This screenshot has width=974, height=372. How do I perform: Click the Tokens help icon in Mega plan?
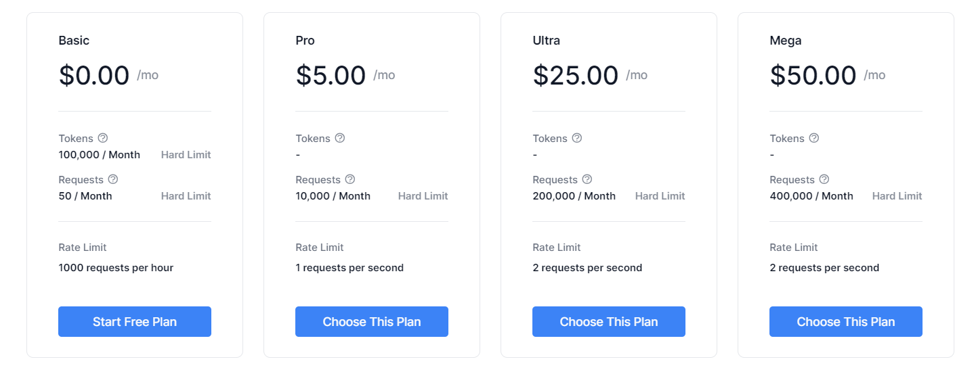click(814, 138)
